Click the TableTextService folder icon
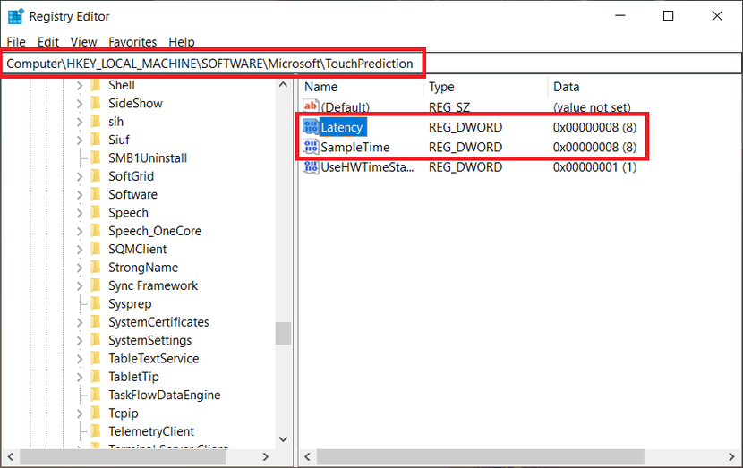The height and width of the screenshot is (468, 743). [96, 359]
